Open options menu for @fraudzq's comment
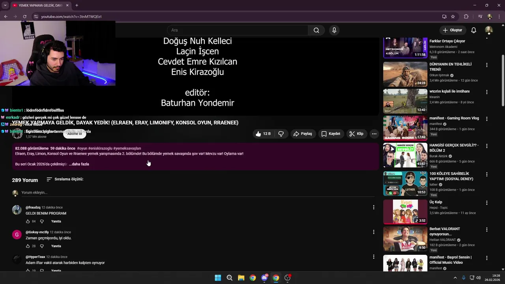The image size is (505, 284). coord(374,207)
